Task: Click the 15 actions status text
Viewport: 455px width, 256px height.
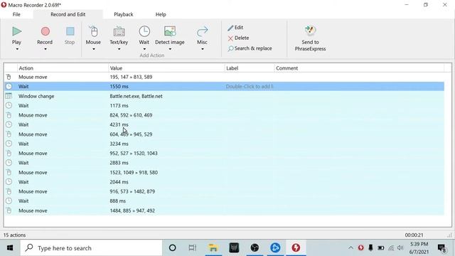Action: point(14,235)
